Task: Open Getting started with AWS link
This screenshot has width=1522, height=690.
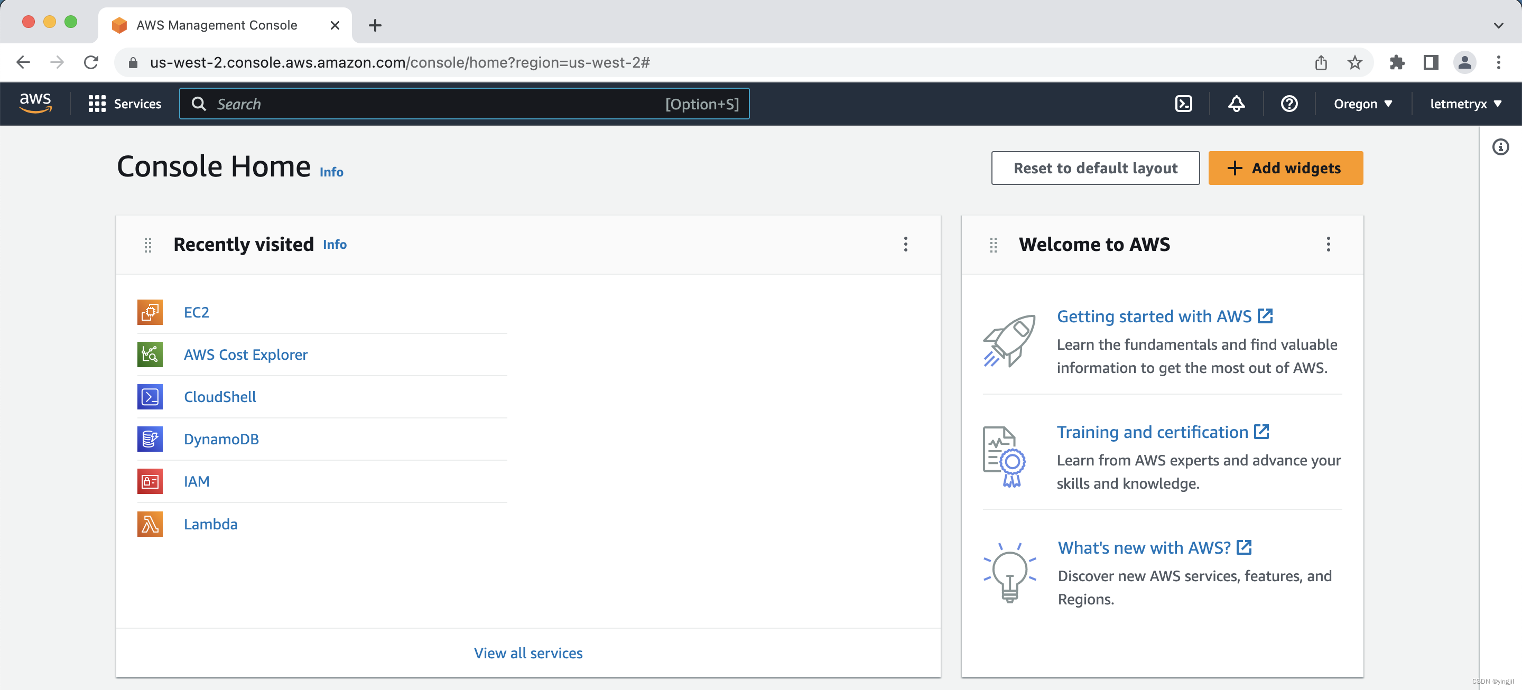Action: click(x=1165, y=316)
